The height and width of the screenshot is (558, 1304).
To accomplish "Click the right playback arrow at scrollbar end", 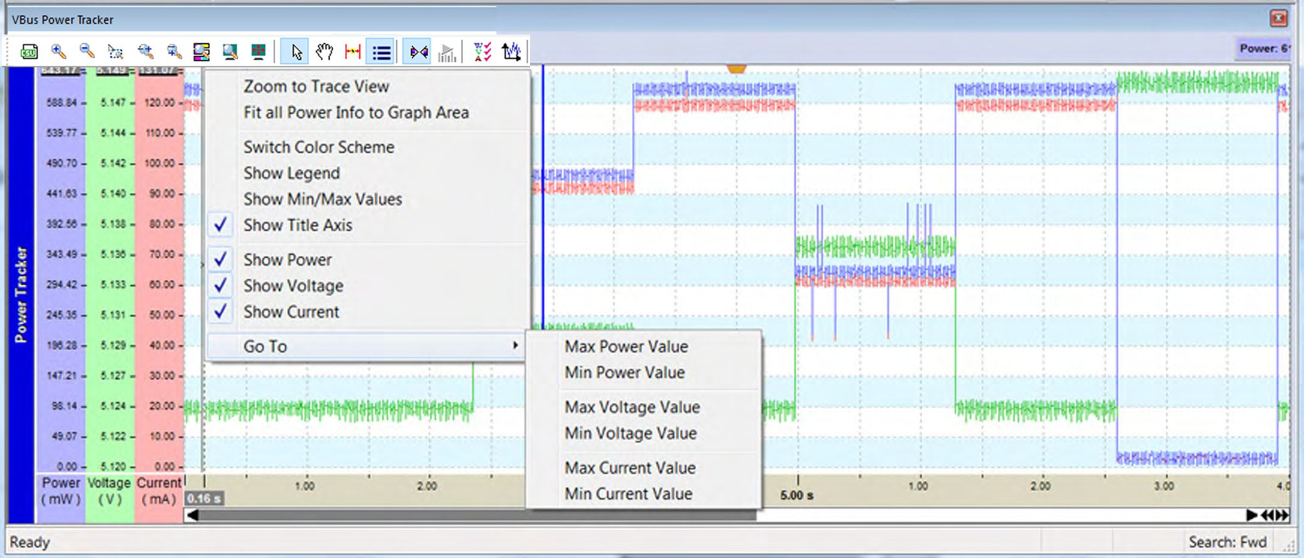I will coord(1251,515).
